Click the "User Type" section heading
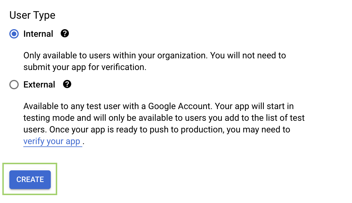This screenshot has height=203, width=352. (x=32, y=15)
